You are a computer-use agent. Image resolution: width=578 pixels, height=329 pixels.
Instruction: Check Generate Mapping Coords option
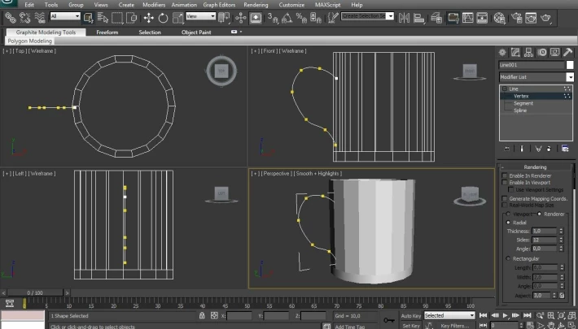[505, 198]
